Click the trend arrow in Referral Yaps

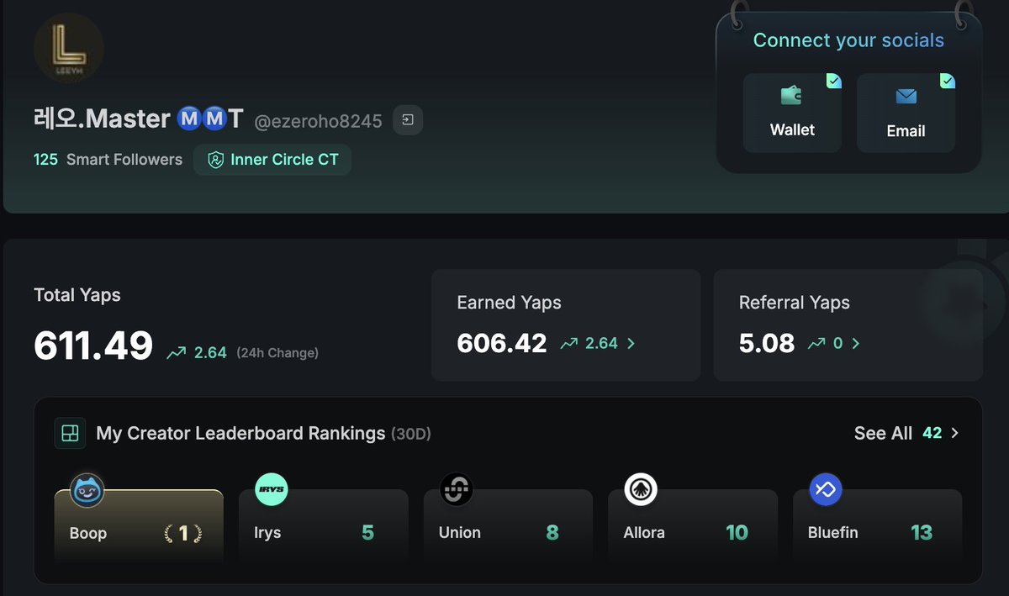click(816, 343)
